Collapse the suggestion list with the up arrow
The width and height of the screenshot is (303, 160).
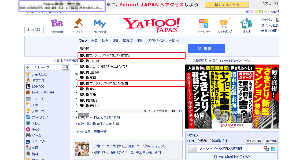point(83,115)
